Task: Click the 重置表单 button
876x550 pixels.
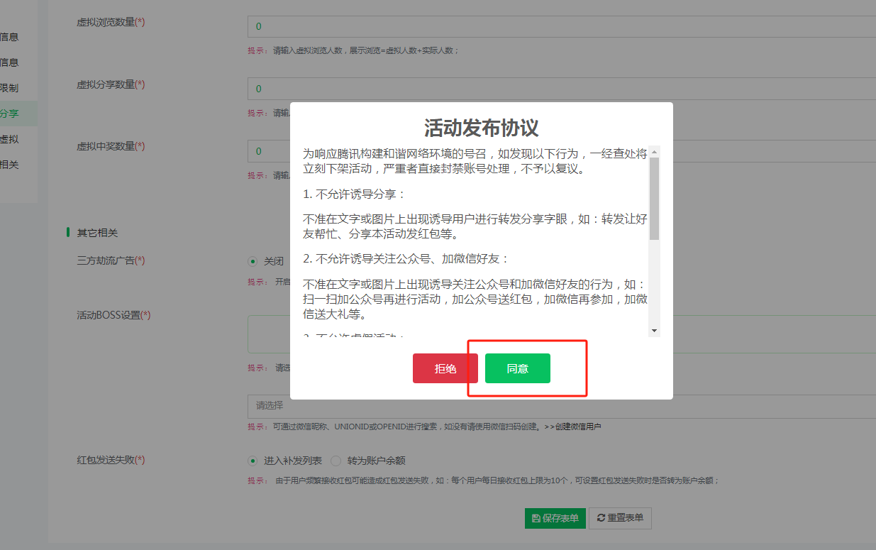Action: pos(620,518)
